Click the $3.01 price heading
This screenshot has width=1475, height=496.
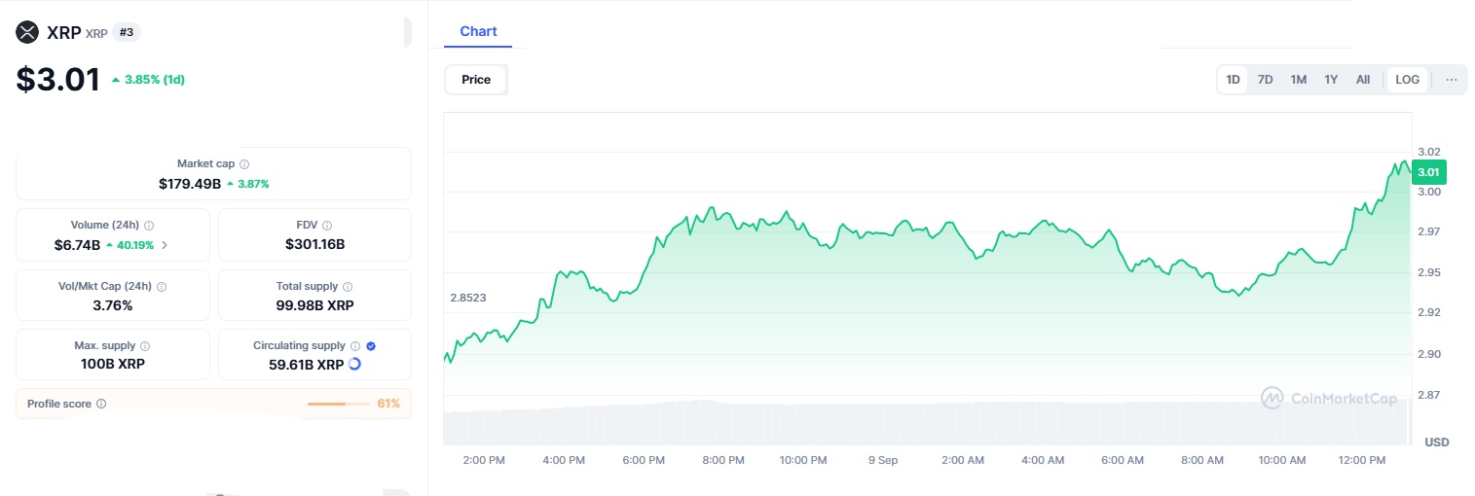click(57, 79)
